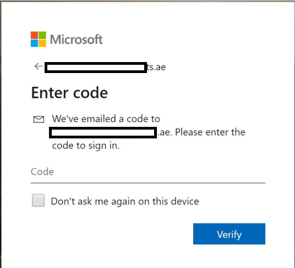Click the ".ae." text after the redacted box

coord(165,132)
